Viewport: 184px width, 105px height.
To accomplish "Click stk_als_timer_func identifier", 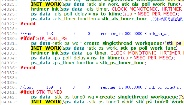I will (124, 19).
